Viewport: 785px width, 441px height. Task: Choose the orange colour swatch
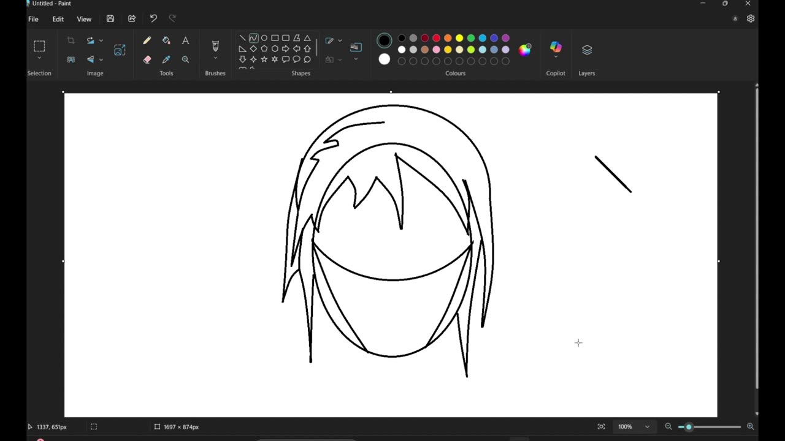(x=448, y=38)
